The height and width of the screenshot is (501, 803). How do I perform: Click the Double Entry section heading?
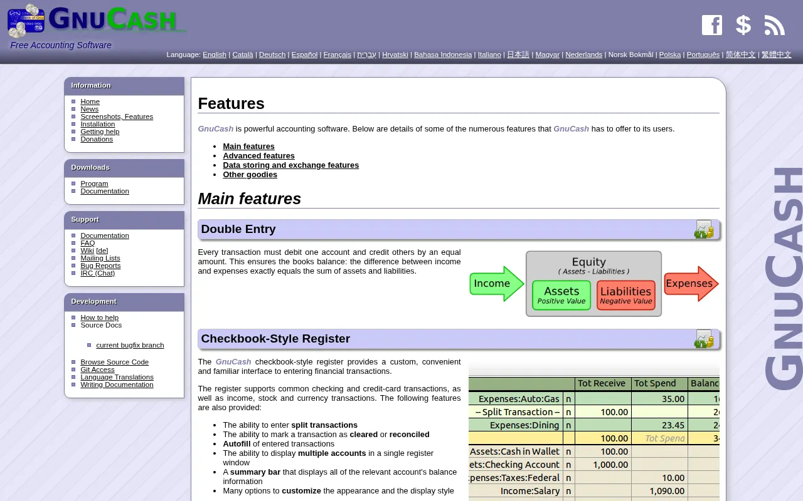point(238,229)
